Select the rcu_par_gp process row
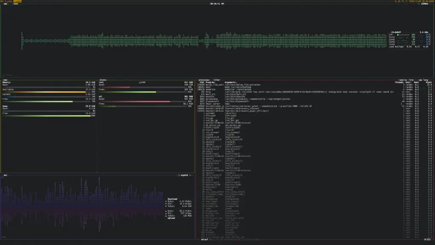The height and width of the screenshot is (245, 435). 314,120
